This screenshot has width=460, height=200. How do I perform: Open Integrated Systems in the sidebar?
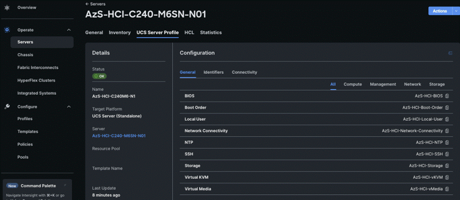[x=37, y=93]
